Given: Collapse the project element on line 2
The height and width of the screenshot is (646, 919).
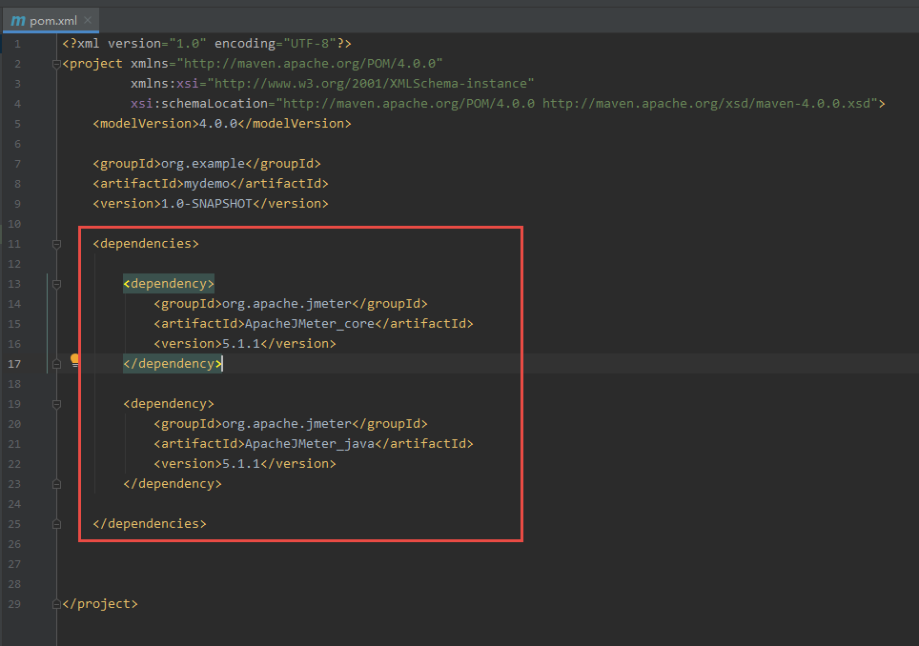Looking at the screenshot, I should point(57,64).
